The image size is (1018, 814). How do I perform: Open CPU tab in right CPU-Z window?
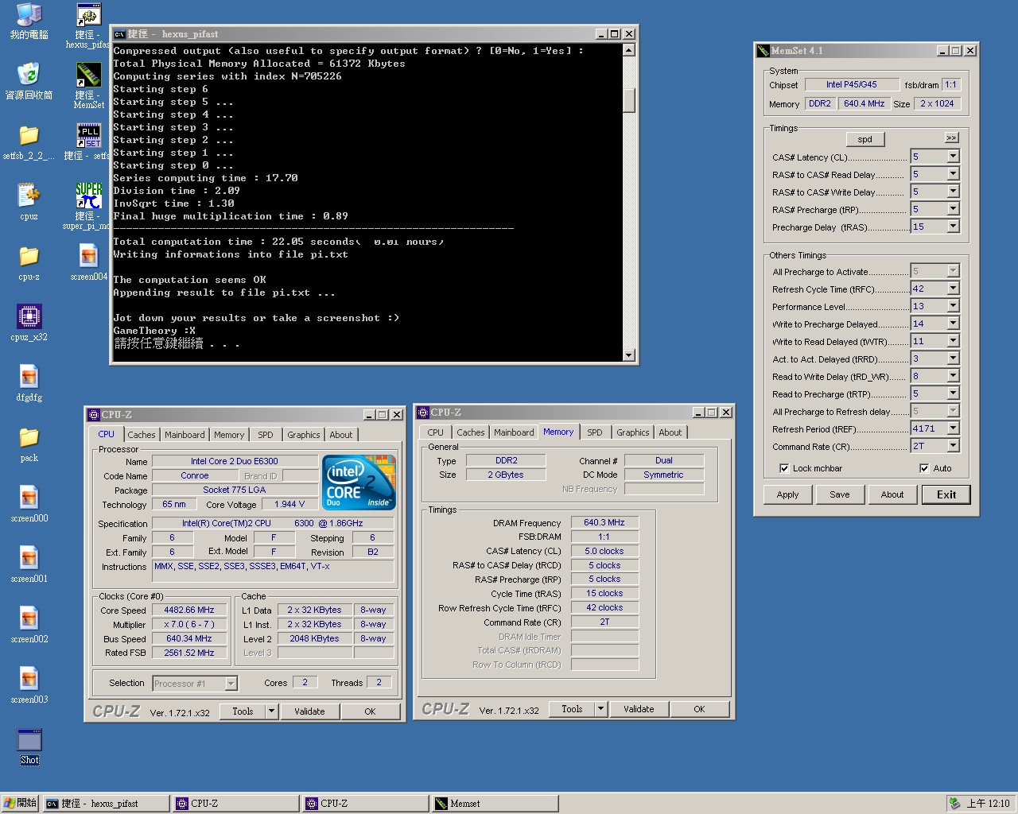tap(436, 432)
